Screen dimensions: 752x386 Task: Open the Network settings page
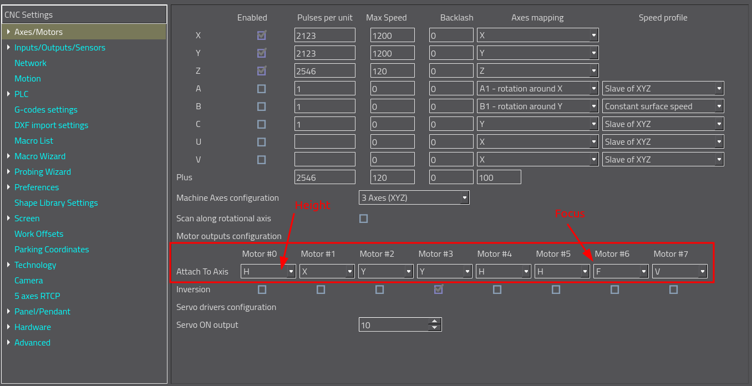31,63
